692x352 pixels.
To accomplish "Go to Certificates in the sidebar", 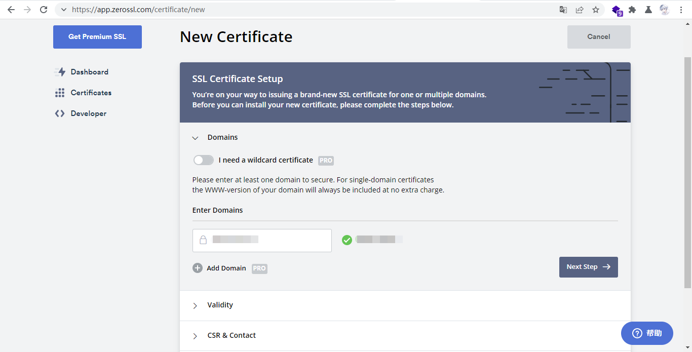I will pos(91,93).
